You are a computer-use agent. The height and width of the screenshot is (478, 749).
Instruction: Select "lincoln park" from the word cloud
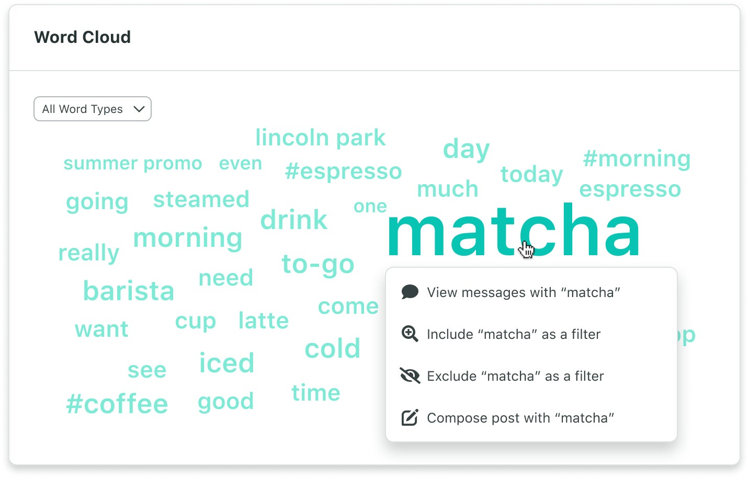coord(320,138)
